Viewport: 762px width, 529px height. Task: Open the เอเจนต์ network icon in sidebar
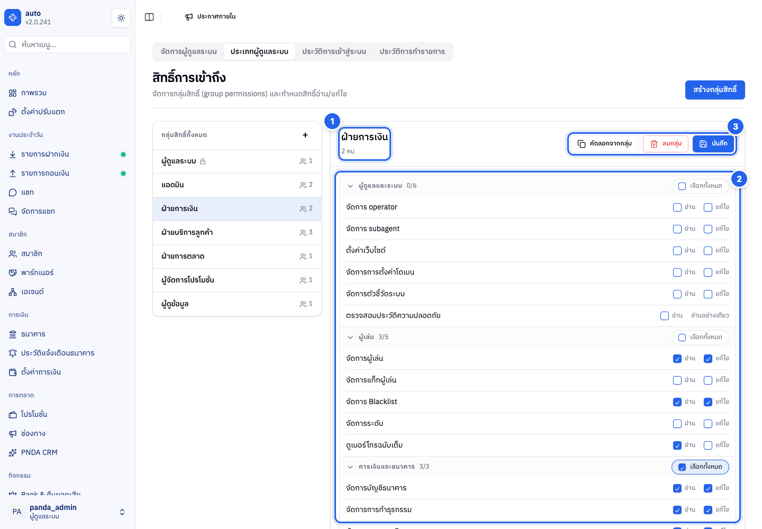click(13, 292)
